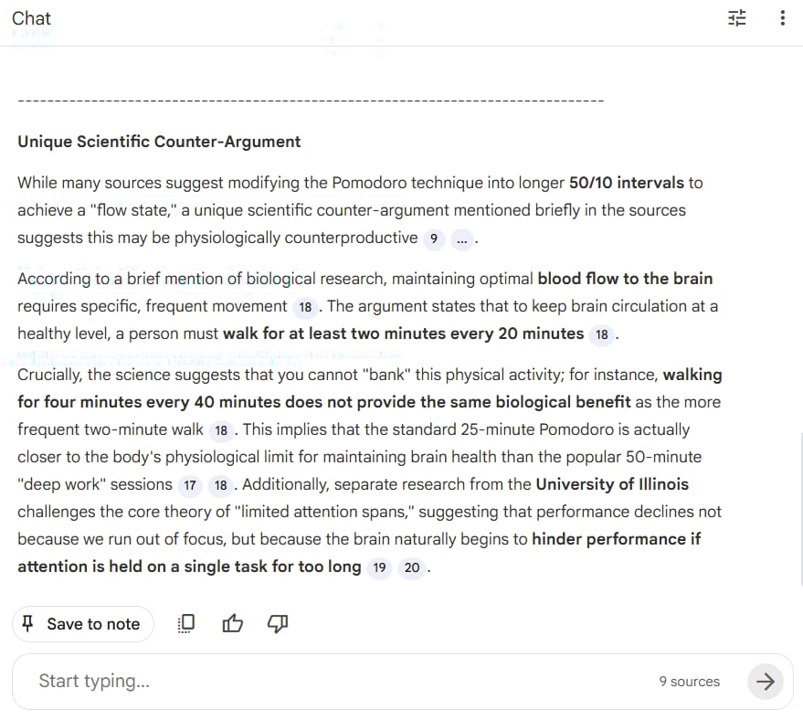Open the Chat panel header

coord(32,17)
